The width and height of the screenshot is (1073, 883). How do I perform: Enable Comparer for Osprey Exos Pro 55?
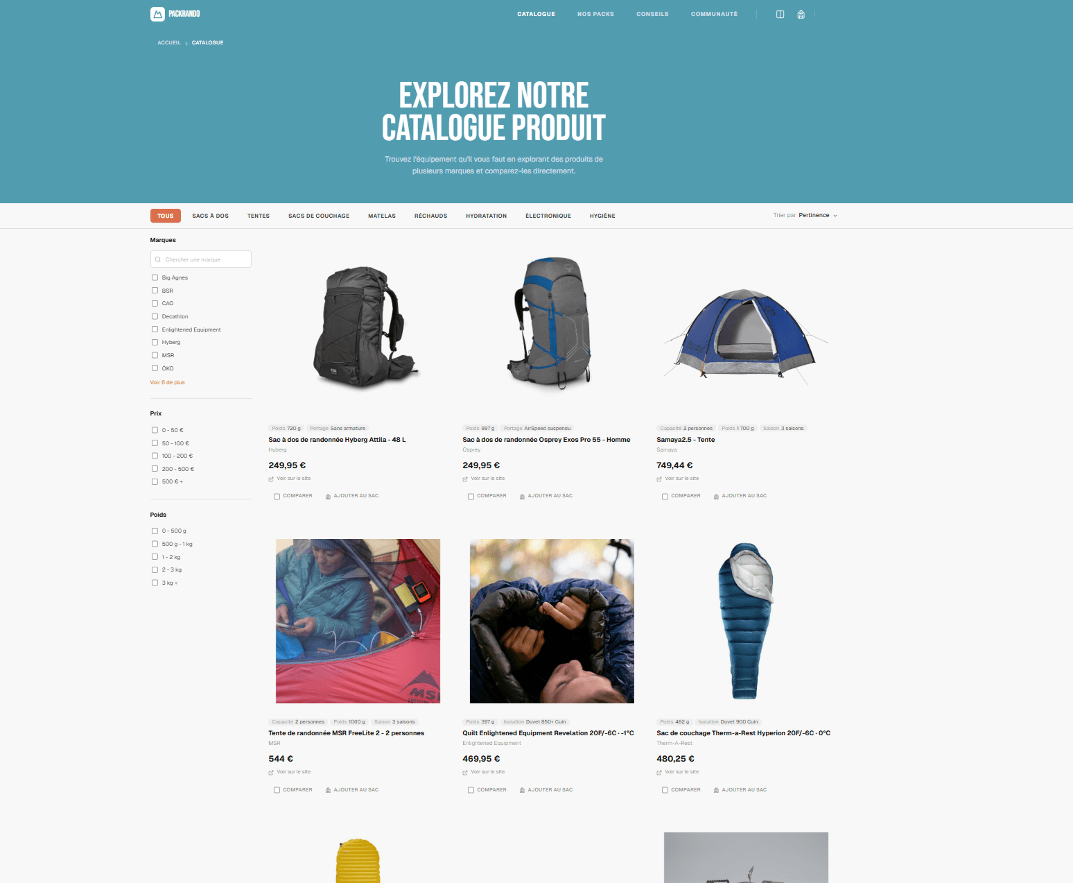click(x=471, y=497)
